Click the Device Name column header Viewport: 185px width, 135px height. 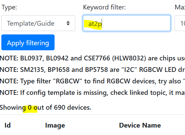(x=140, y=125)
